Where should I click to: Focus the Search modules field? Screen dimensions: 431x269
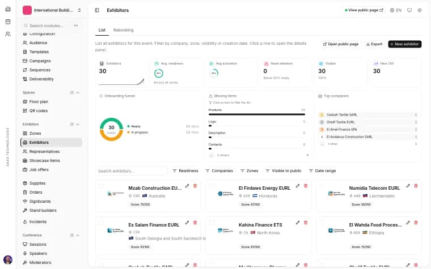click(52, 25)
